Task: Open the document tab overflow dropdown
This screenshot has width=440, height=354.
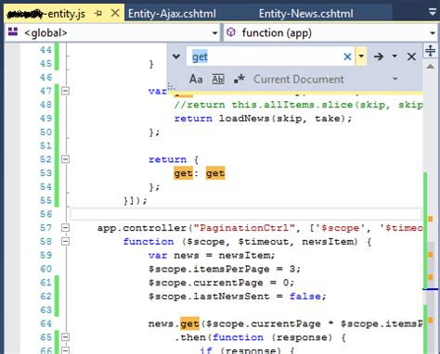Action: pos(433,12)
